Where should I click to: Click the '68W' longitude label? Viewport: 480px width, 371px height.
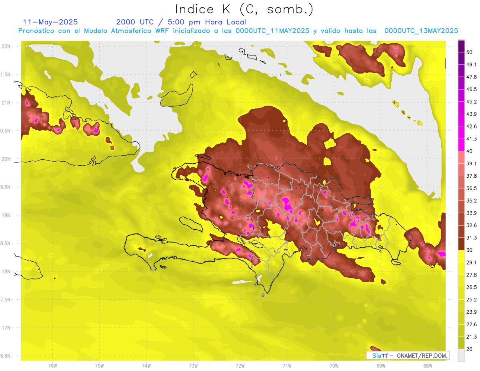point(428,365)
